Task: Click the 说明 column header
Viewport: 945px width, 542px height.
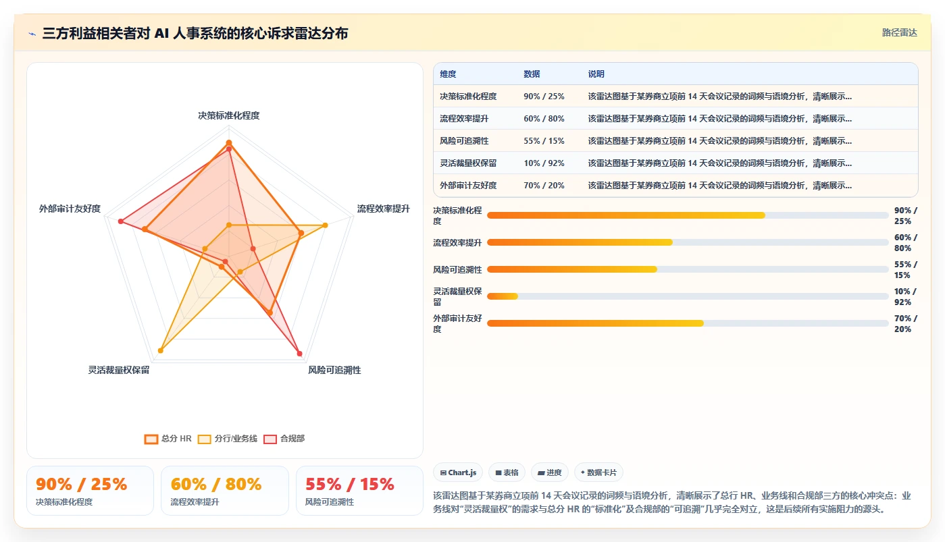Action: [596, 74]
